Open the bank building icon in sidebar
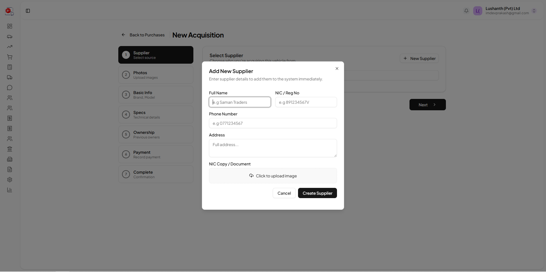Image resolution: width=546 pixels, height=272 pixels. coord(10,149)
